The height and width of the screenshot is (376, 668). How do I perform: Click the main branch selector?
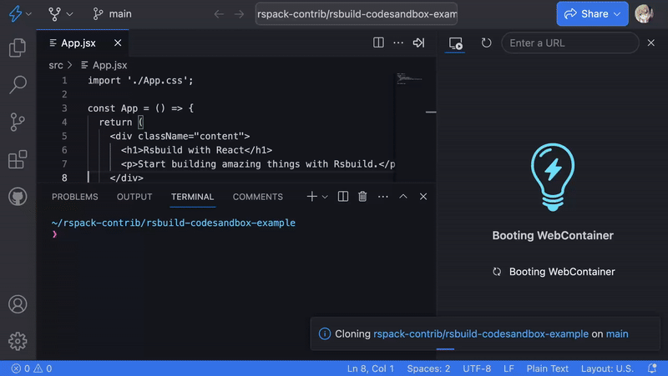pyautogui.click(x=113, y=14)
